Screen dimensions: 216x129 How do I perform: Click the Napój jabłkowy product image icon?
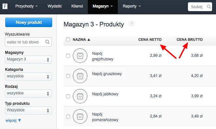80,96
